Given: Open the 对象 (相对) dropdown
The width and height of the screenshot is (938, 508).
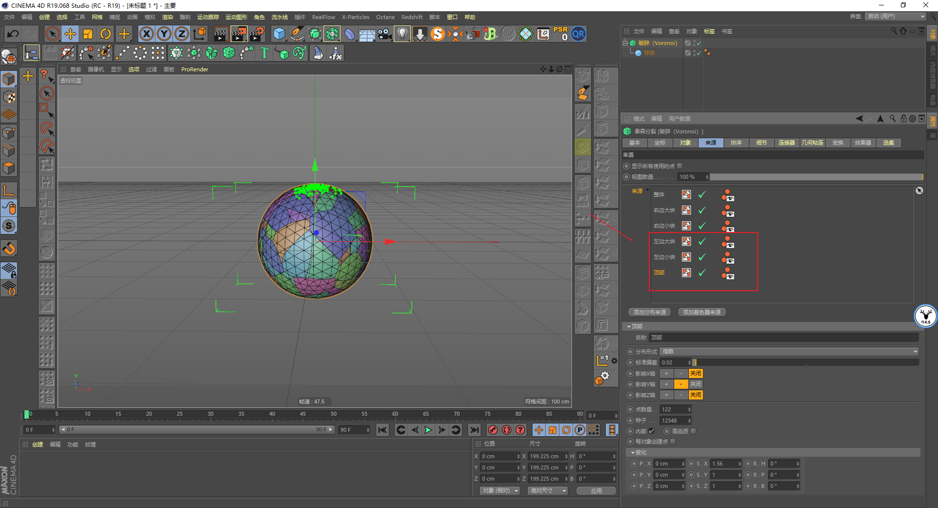Looking at the screenshot, I should pos(499,490).
